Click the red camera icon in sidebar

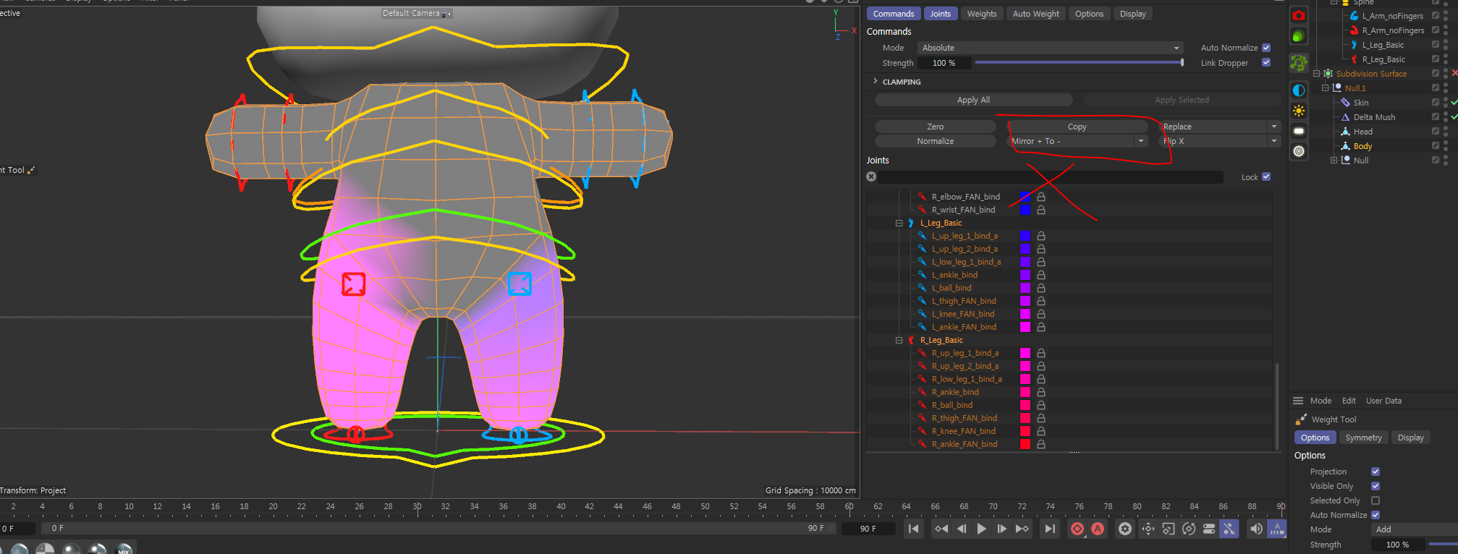click(1299, 16)
